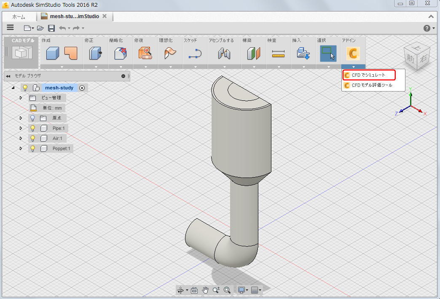The width and height of the screenshot is (440, 299).
Task: Select the Sketch spline tool icon
Action: tap(195, 54)
